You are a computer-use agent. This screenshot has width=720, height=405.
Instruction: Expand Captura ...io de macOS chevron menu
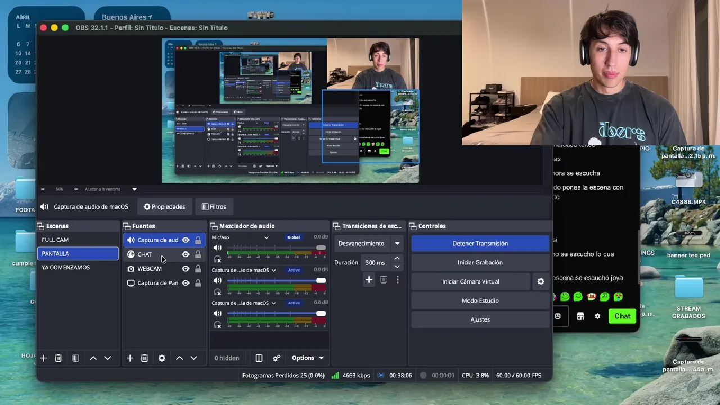click(273, 270)
